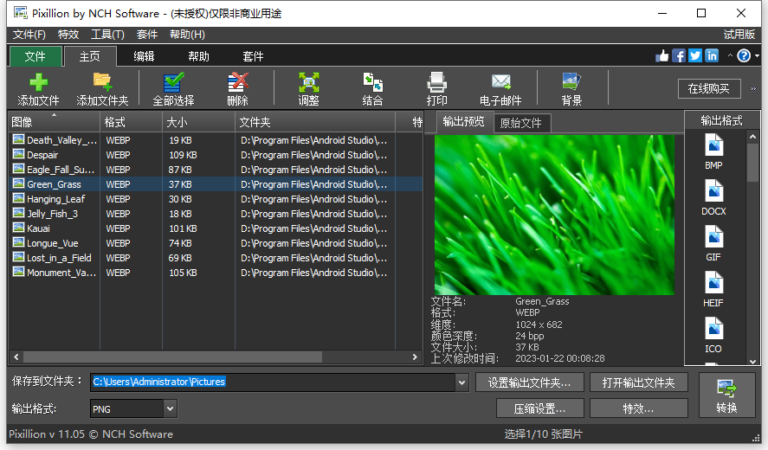768x450 pixels.
Task: Open the save folder path dropdown arrow
Action: 461,382
